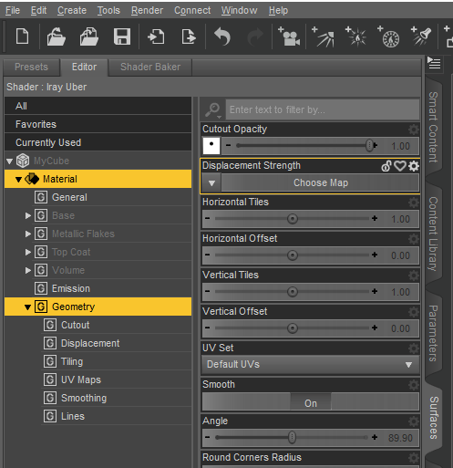Expand the Volume group

pyautogui.click(x=28, y=270)
